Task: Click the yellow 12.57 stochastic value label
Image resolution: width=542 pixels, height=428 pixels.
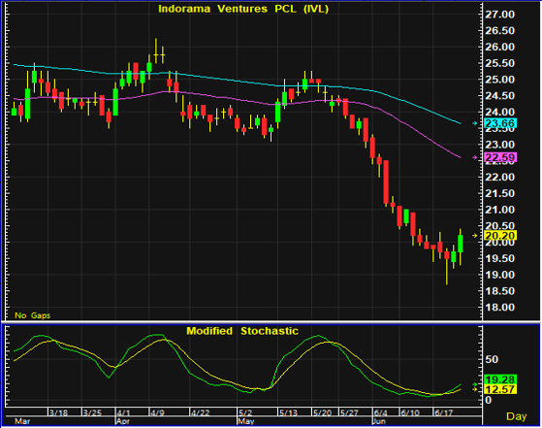Action: [x=500, y=389]
